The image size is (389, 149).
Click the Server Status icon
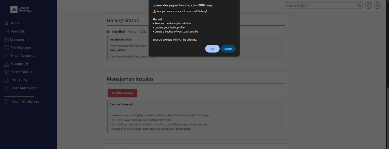click(x=6, y=72)
